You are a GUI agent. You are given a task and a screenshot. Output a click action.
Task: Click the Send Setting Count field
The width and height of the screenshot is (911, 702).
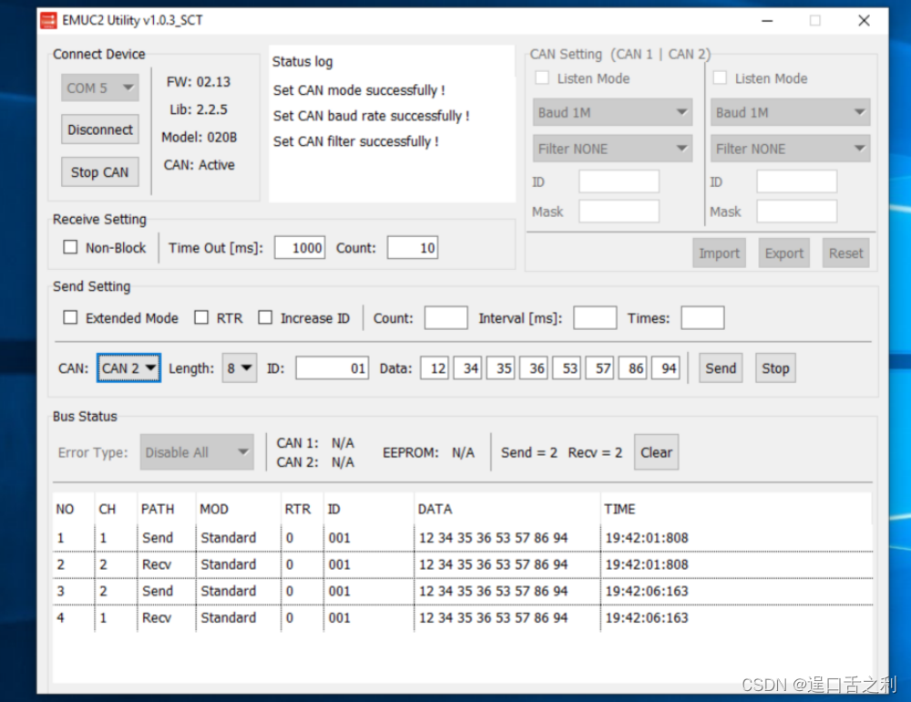coord(445,318)
